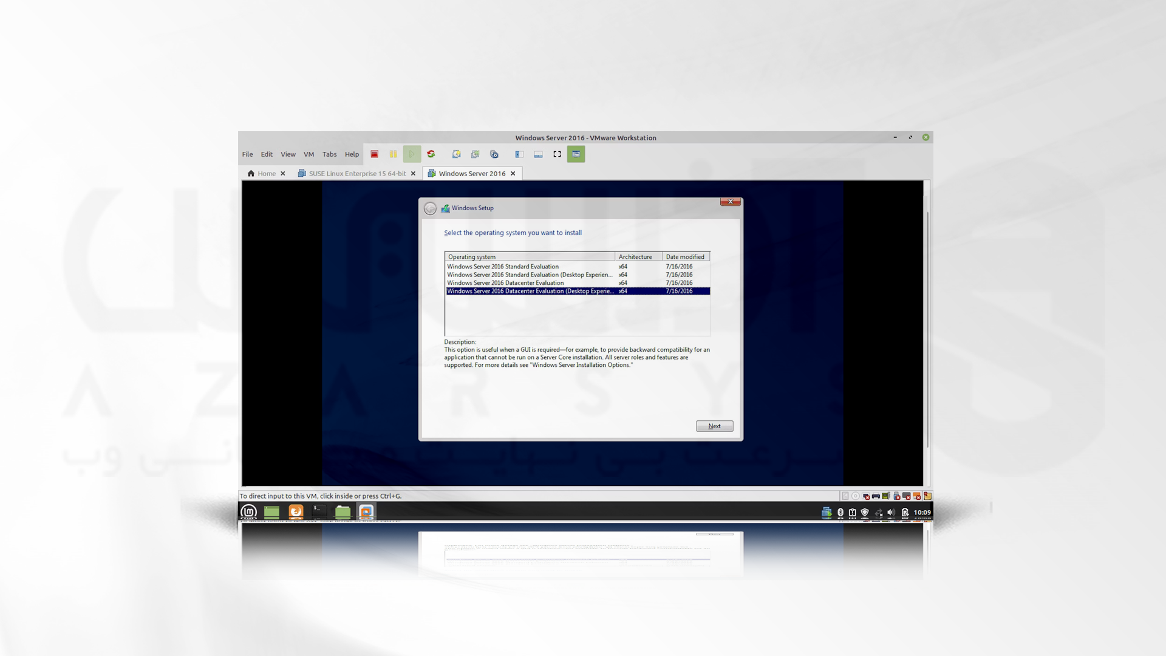Click the Revert to Snapshot toolbar icon
This screenshot has height=656, width=1166.
[476, 154]
